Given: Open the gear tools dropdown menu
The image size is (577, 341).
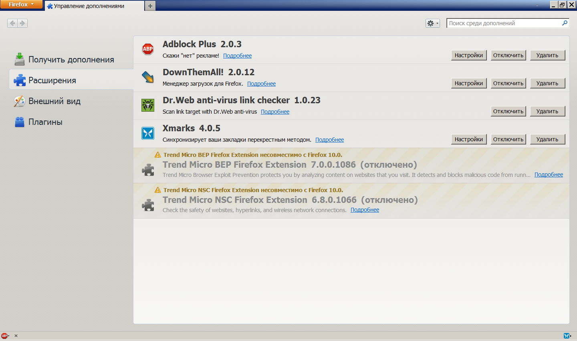Looking at the screenshot, I should 433,23.
